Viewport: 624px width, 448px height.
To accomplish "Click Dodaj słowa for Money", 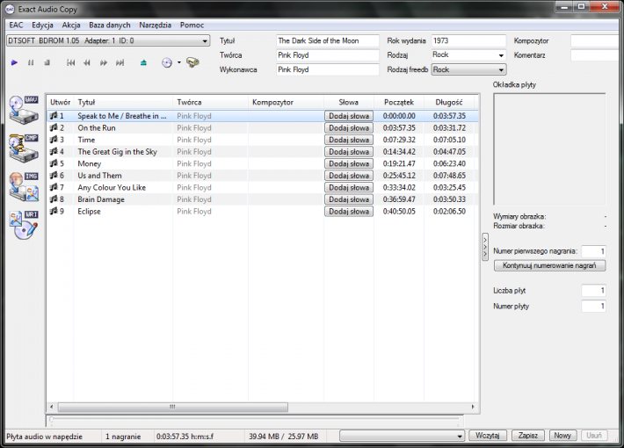I will click(x=349, y=163).
